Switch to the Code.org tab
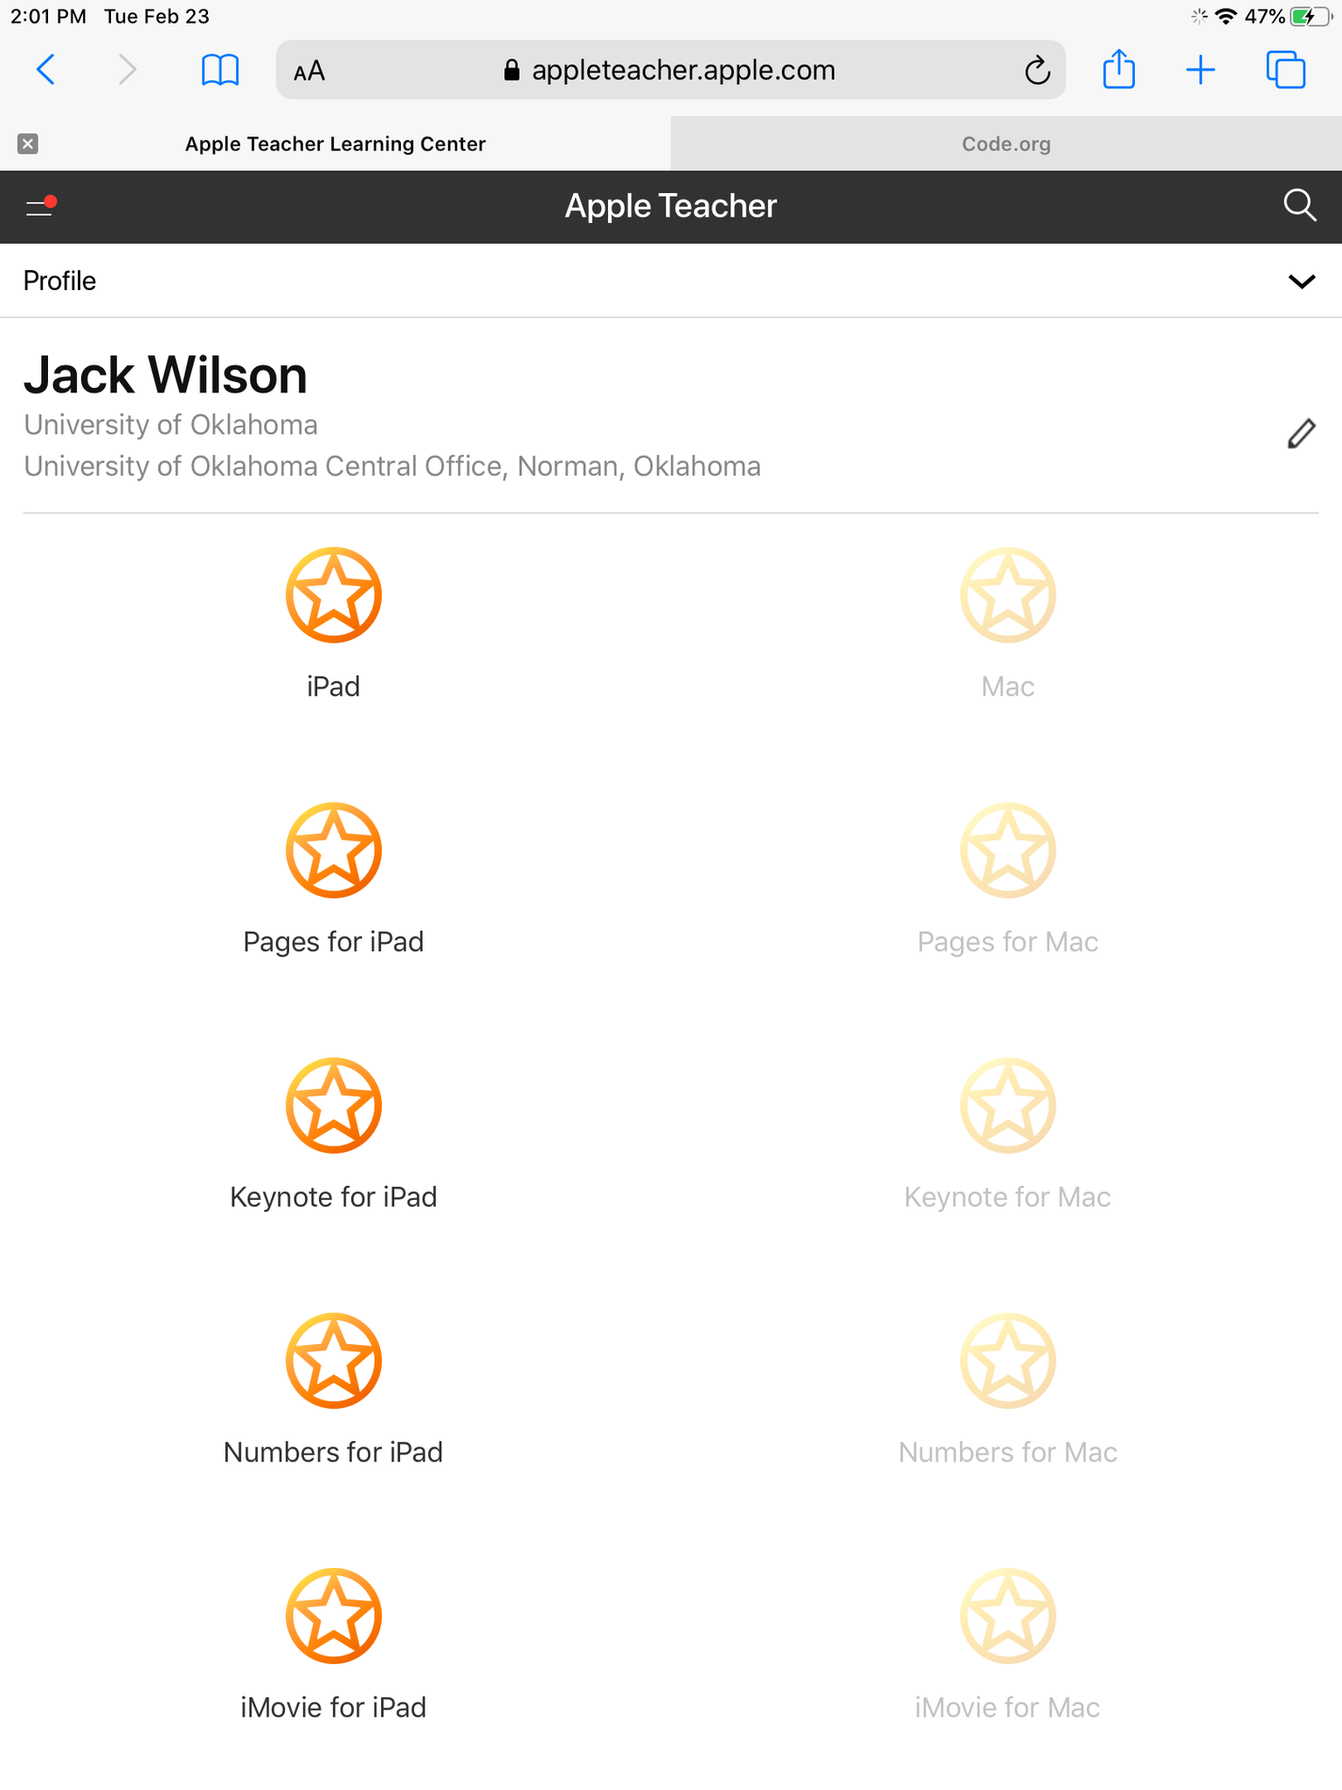The width and height of the screenshot is (1342, 1790). pos(1006,144)
